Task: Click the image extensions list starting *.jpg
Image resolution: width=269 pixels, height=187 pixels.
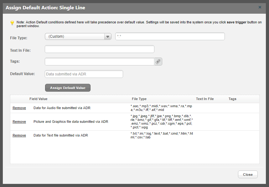Action: (162, 122)
